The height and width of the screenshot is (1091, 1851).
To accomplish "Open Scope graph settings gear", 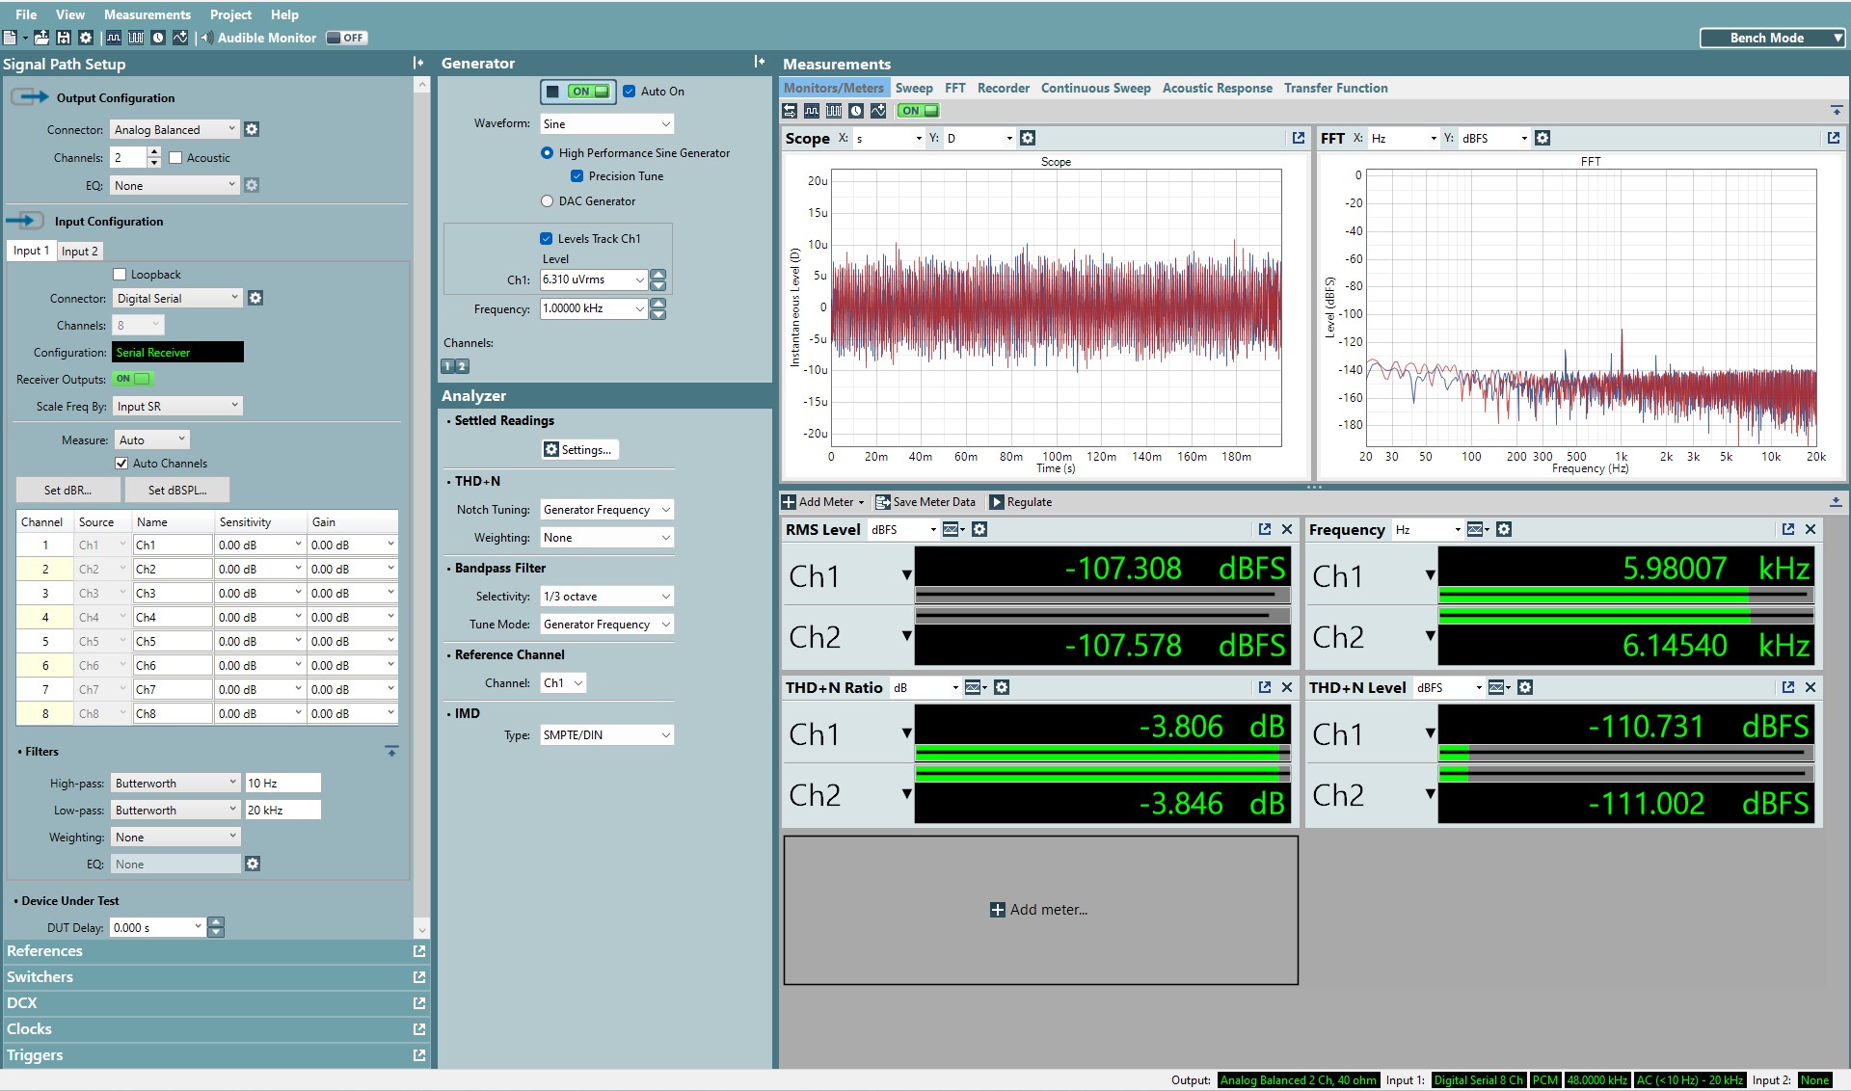I will (x=1028, y=138).
